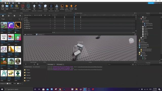Image resolution: width=162 pixels, height=91 pixels.
Task: Click the Unit Conversion plugin icon
Action: 28,7
